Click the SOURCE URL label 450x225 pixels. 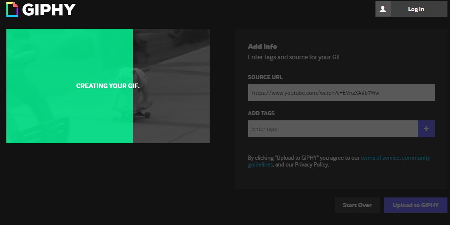coord(265,77)
